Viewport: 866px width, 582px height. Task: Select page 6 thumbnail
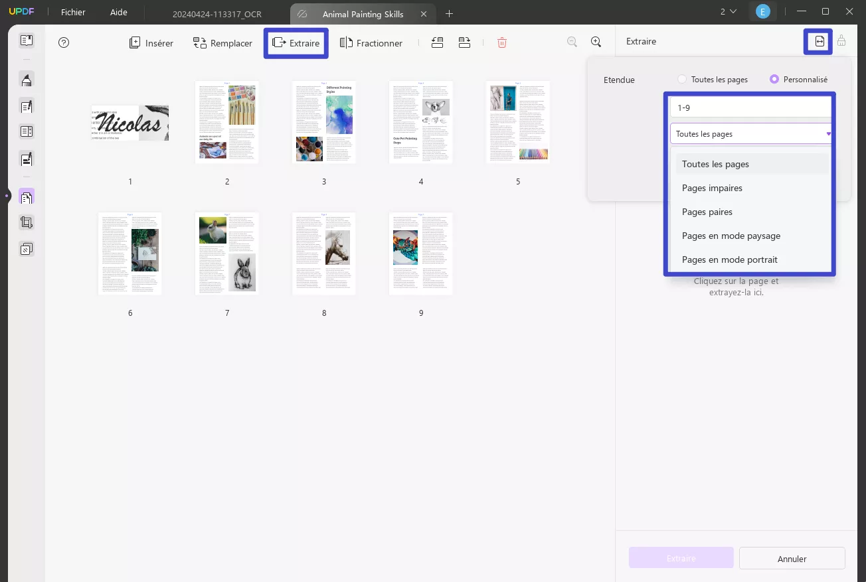pos(130,254)
